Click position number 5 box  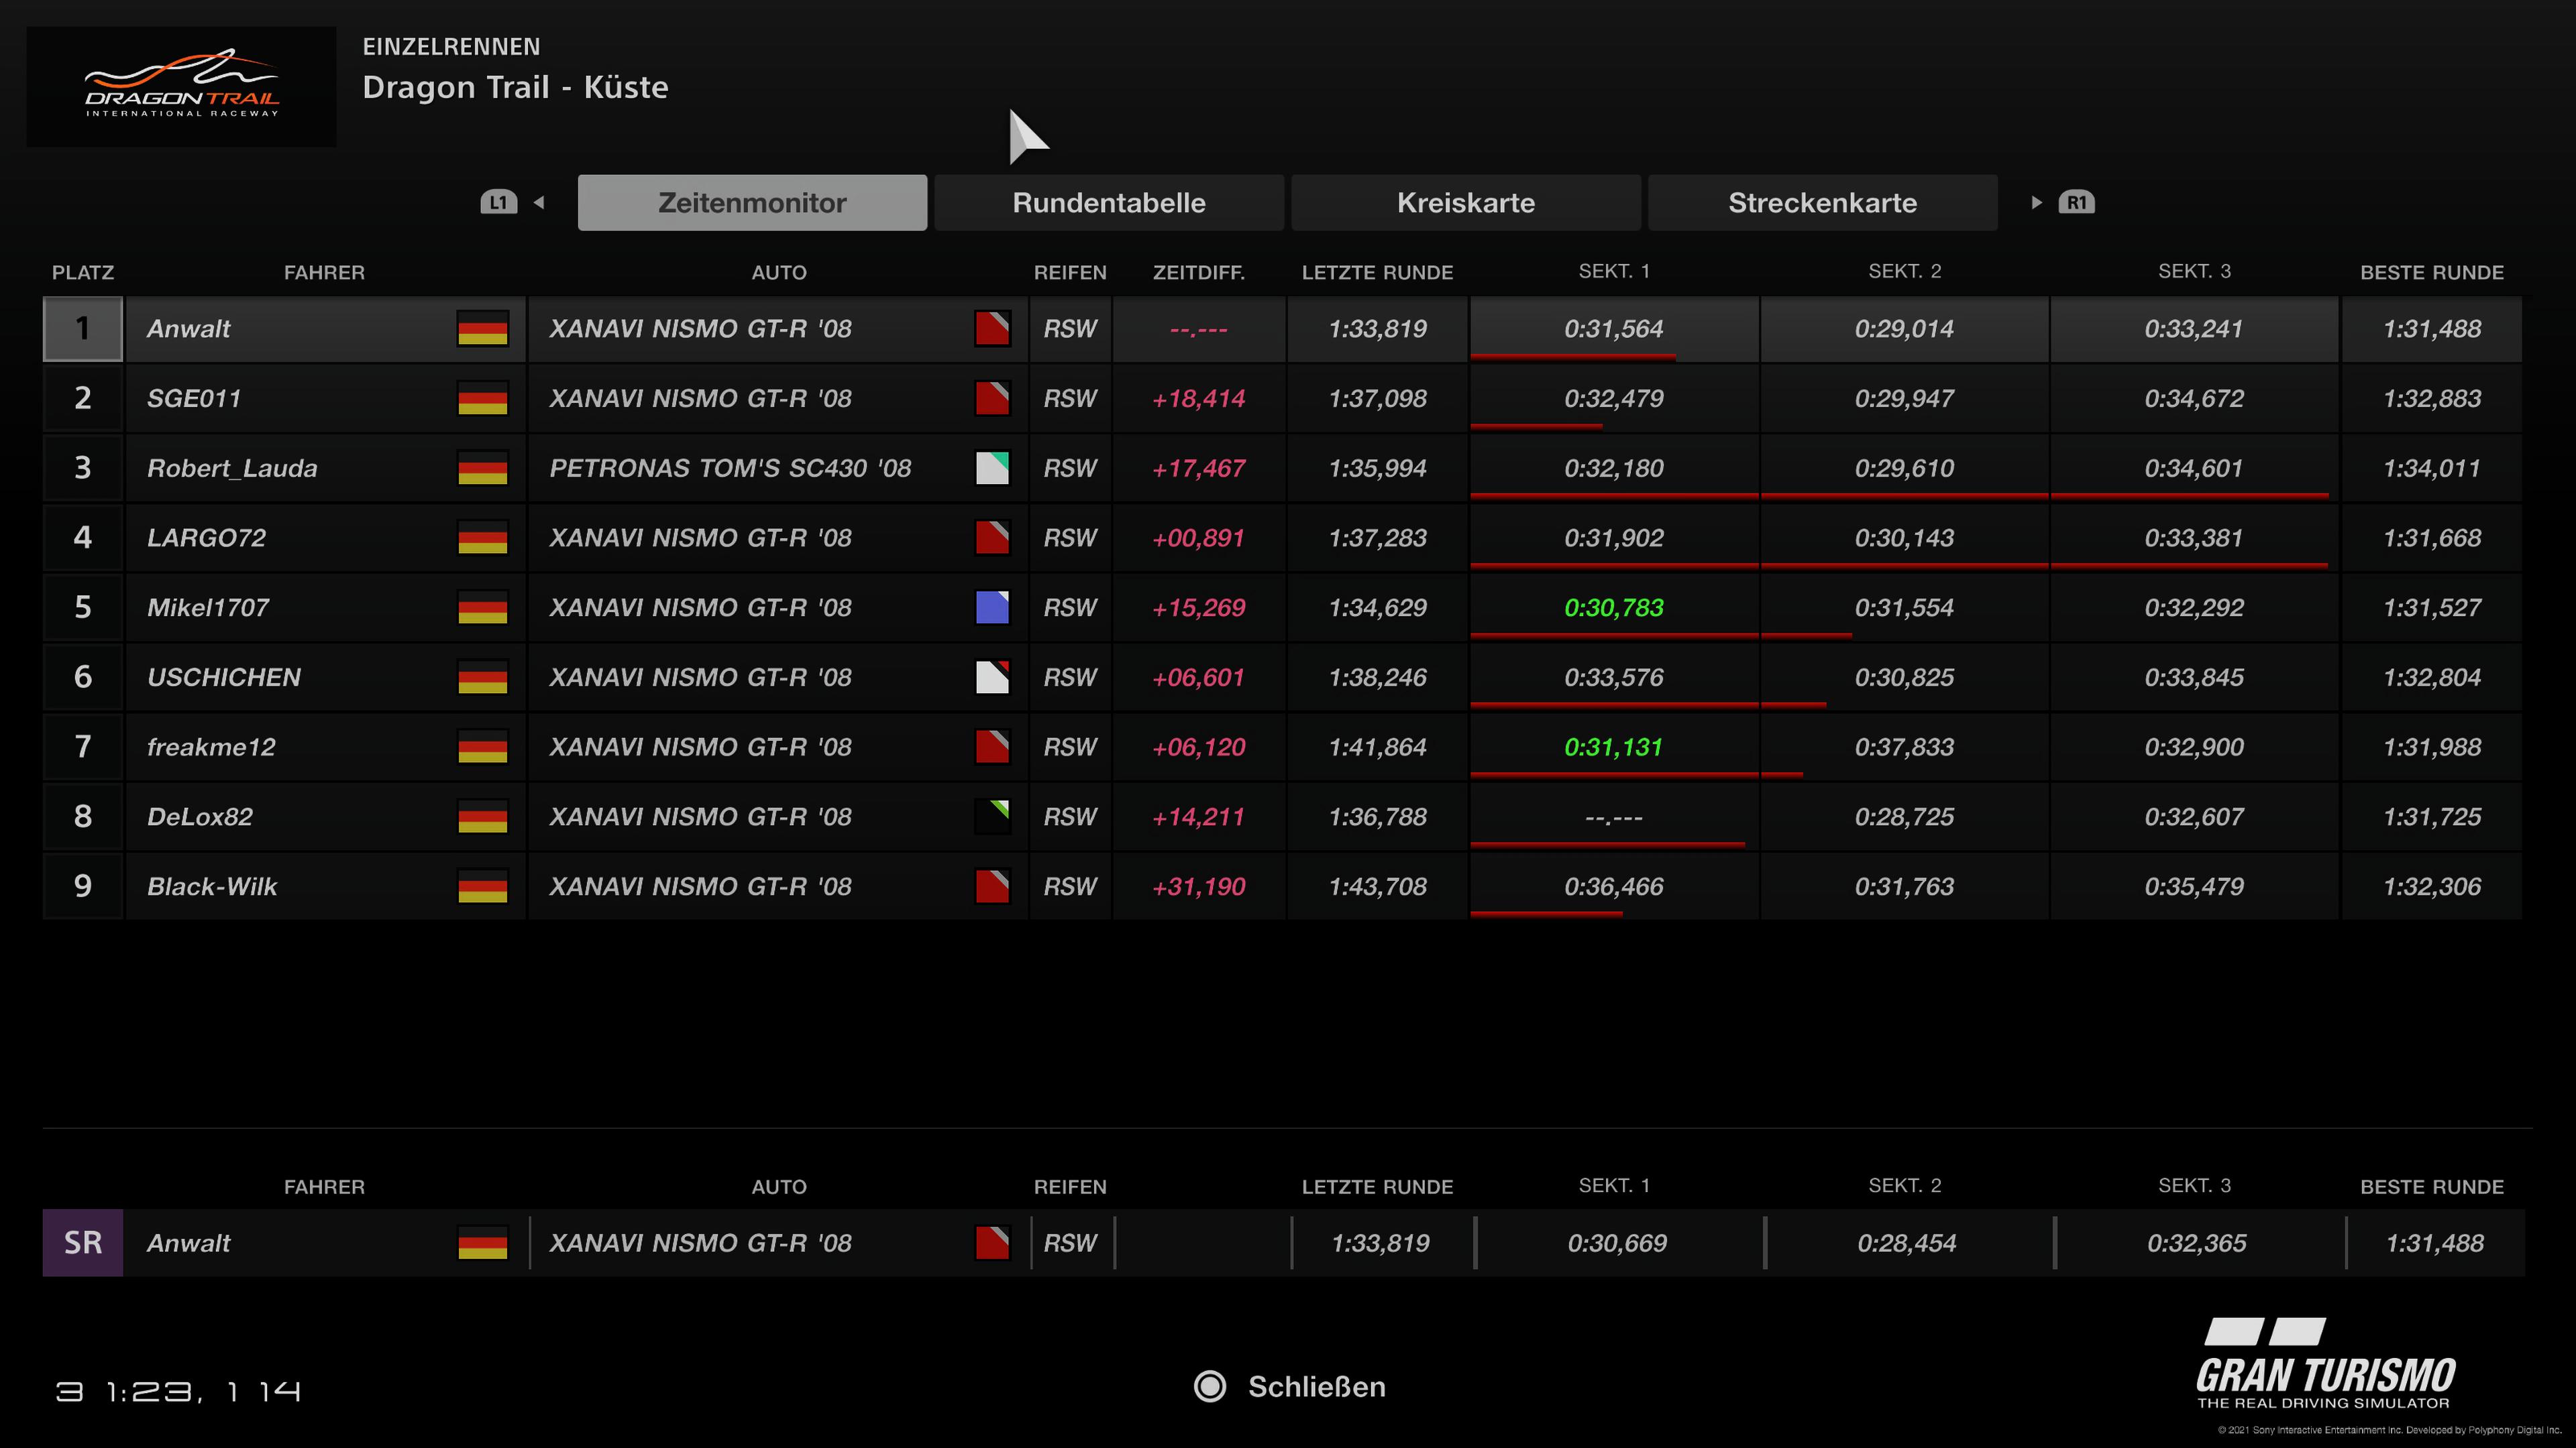(83, 607)
